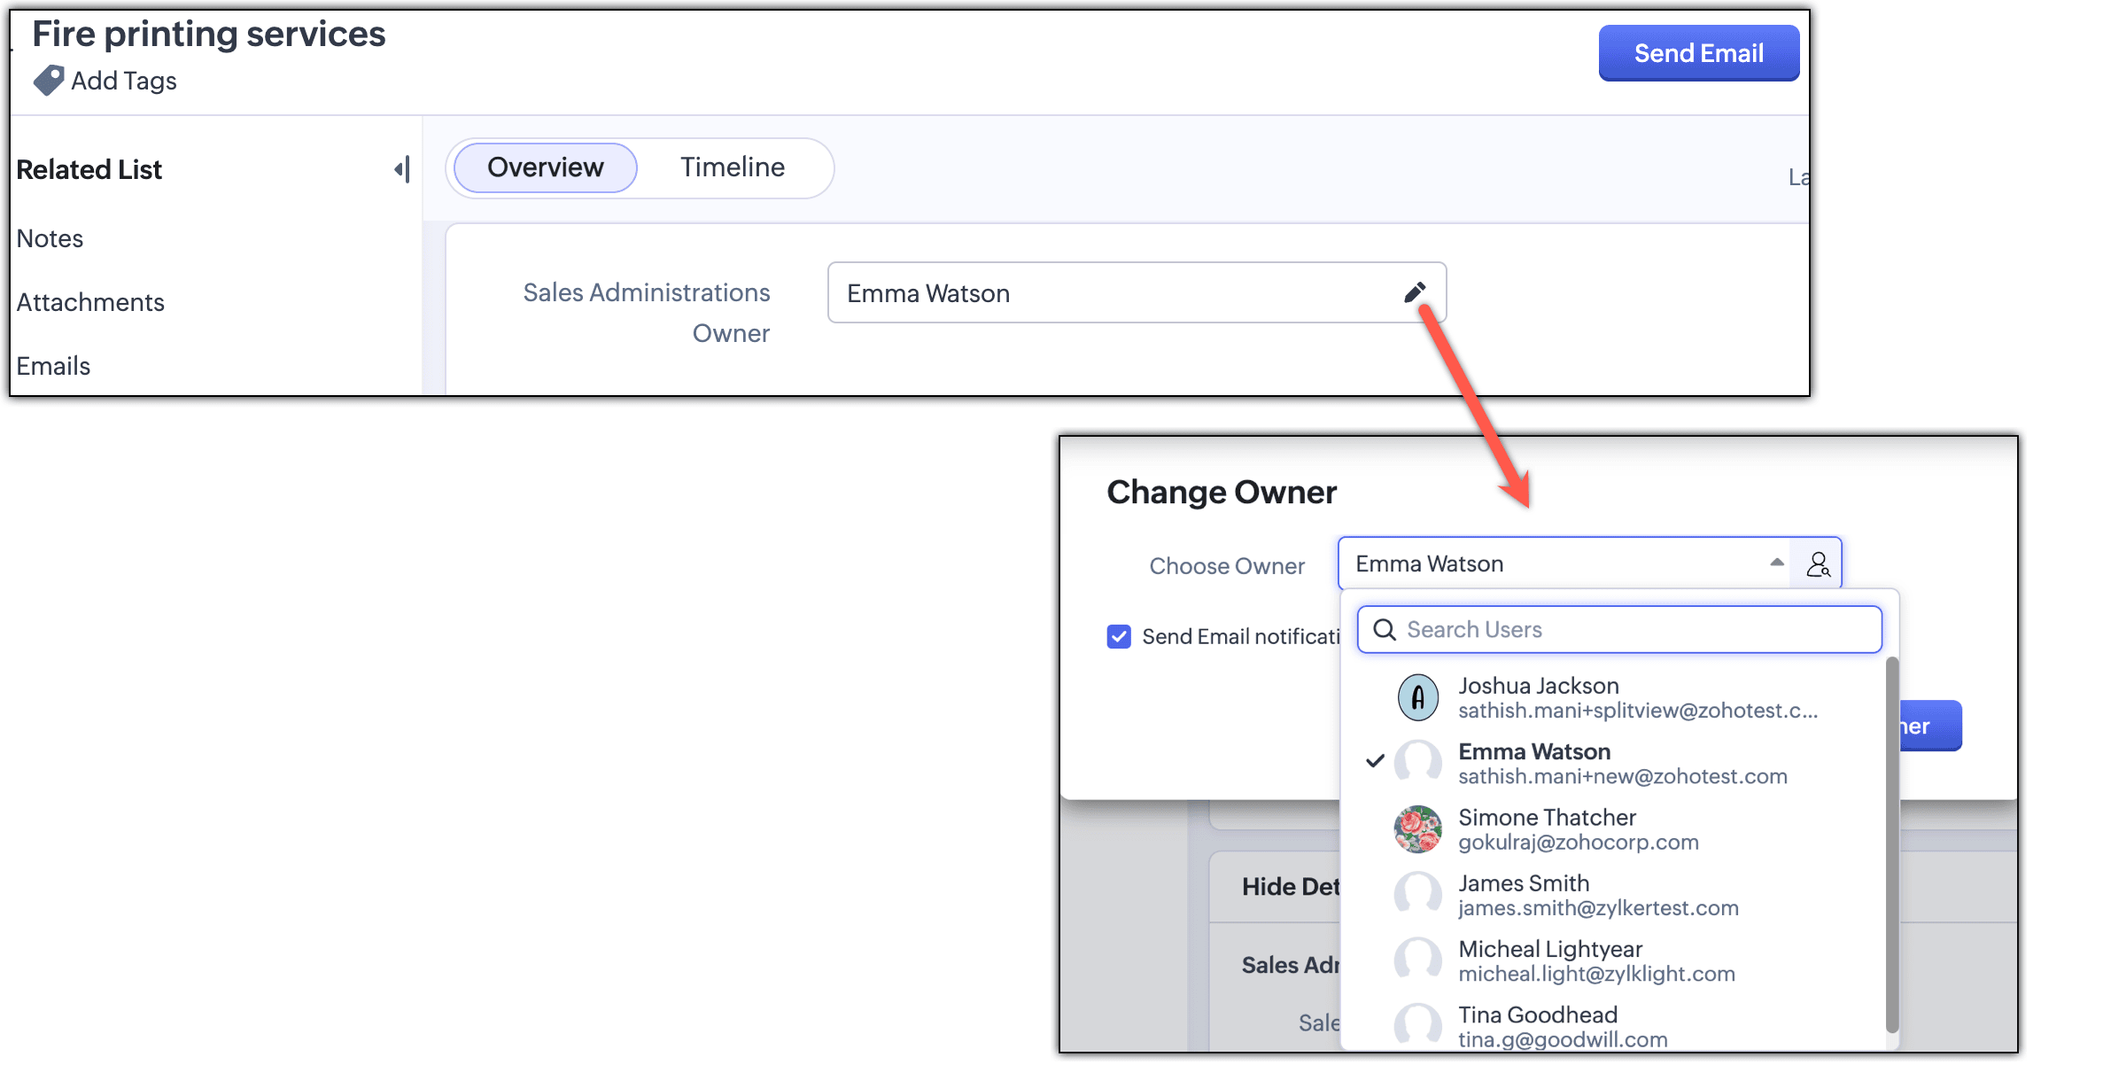
Task: Click the magnifier icon in Search Users
Action: pyautogui.click(x=1384, y=630)
